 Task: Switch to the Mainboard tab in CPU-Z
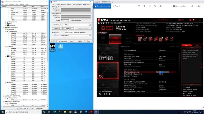coord(63,5)
